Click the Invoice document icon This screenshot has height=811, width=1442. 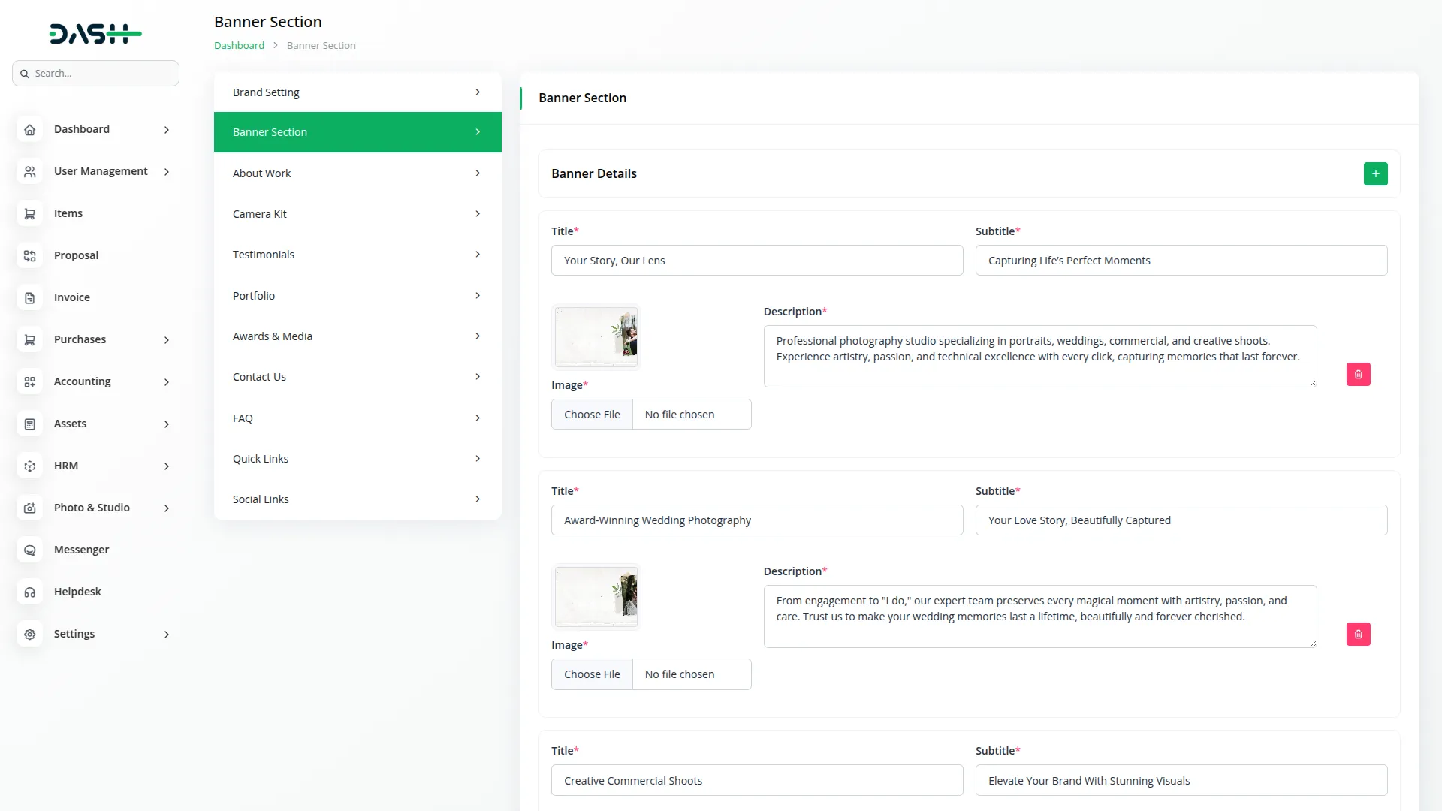pyautogui.click(x=29, y=297)
